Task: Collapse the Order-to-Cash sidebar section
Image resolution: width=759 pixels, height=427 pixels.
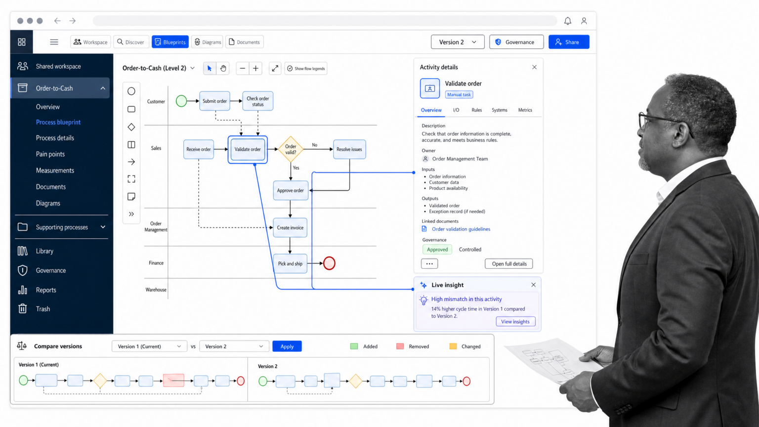Action: pos(103,88)
